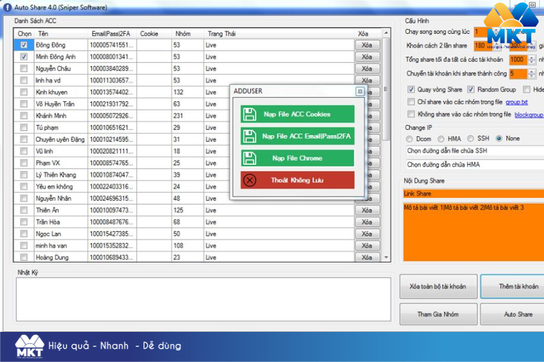This screenshot has height=362, width=544.
Task: Click the save icon beside Nạp File ACC Email|Pass|2FA
Action: (x=249, y=136)
